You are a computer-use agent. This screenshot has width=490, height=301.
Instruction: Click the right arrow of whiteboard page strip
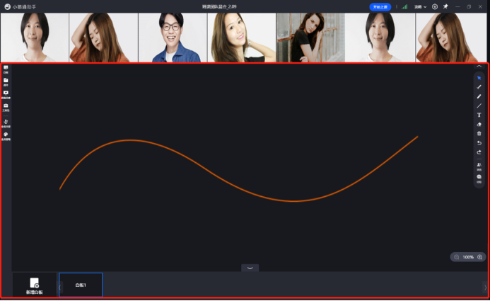[x=485, y=288]
